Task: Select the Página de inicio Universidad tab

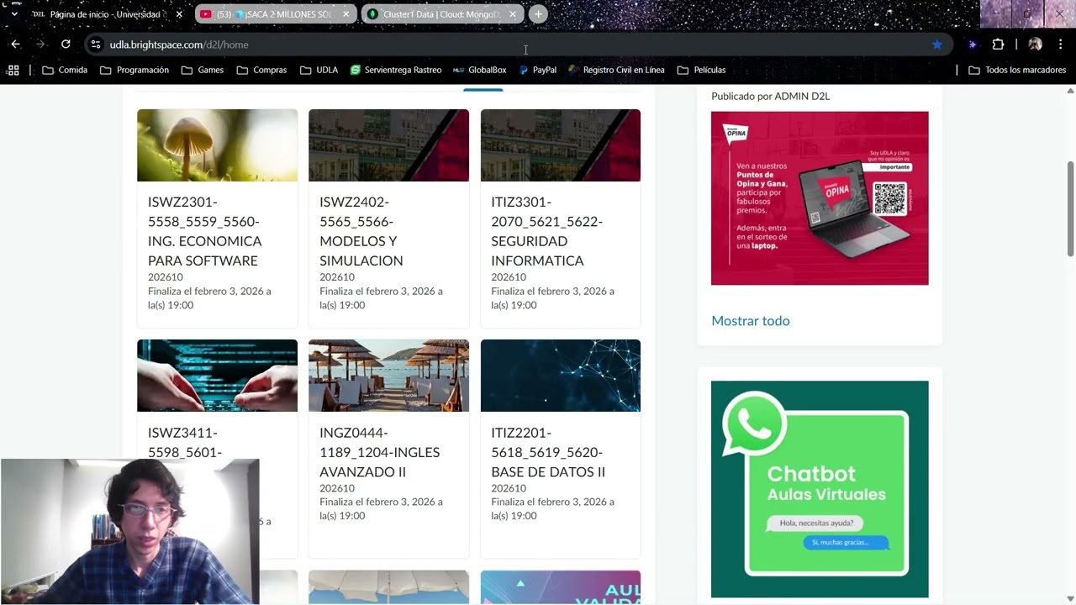Action: click(x=108, y=14)
